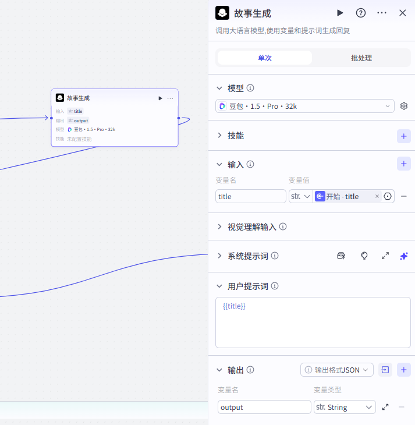This screenshot has width=415, height=425.
Task: Select the 故事生成 node title on canvas
Action: pos(78,98)
